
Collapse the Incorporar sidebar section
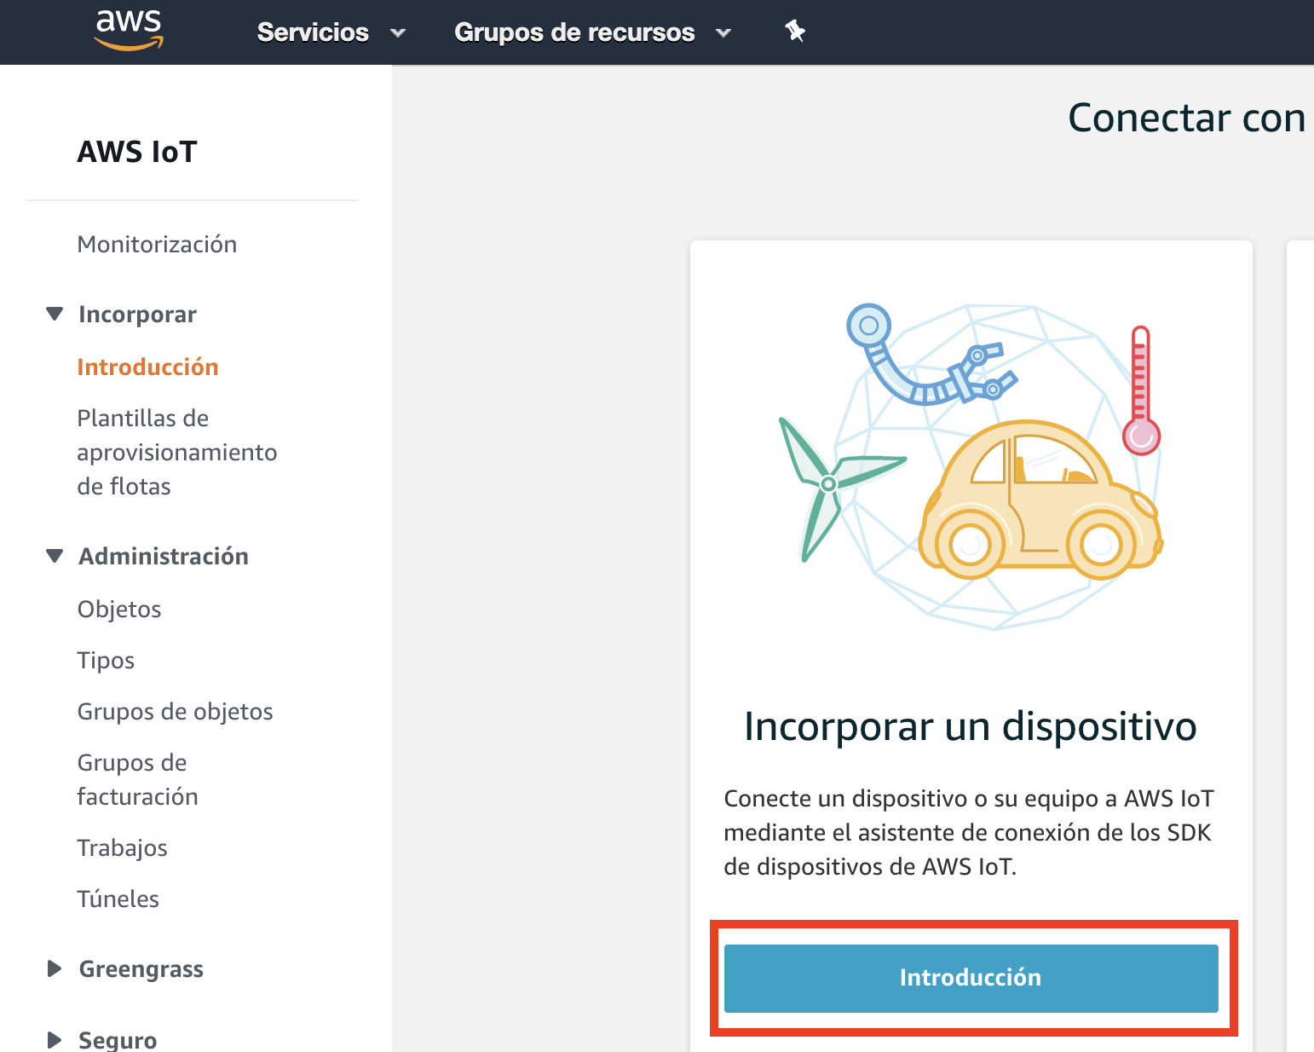(x=55, y=314)
